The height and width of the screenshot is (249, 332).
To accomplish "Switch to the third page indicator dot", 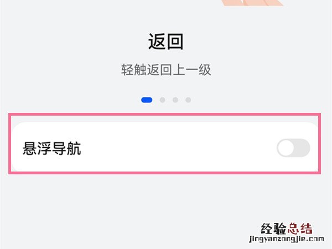I will pos(175,100).
